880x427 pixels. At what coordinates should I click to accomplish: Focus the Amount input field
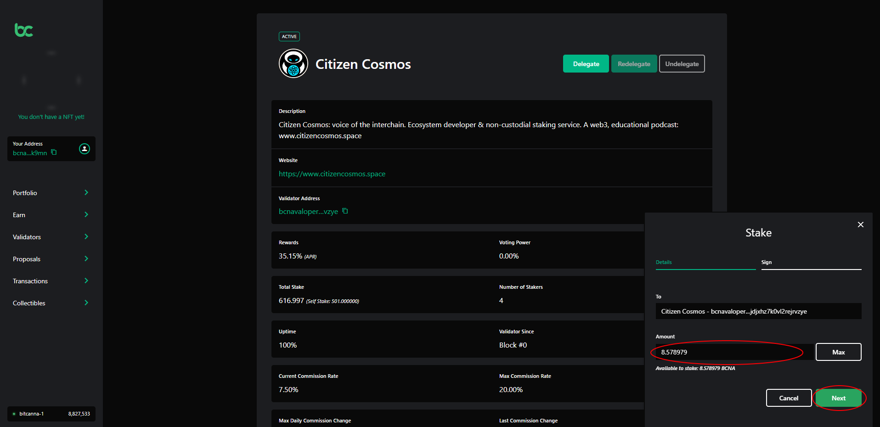[734, 352]
